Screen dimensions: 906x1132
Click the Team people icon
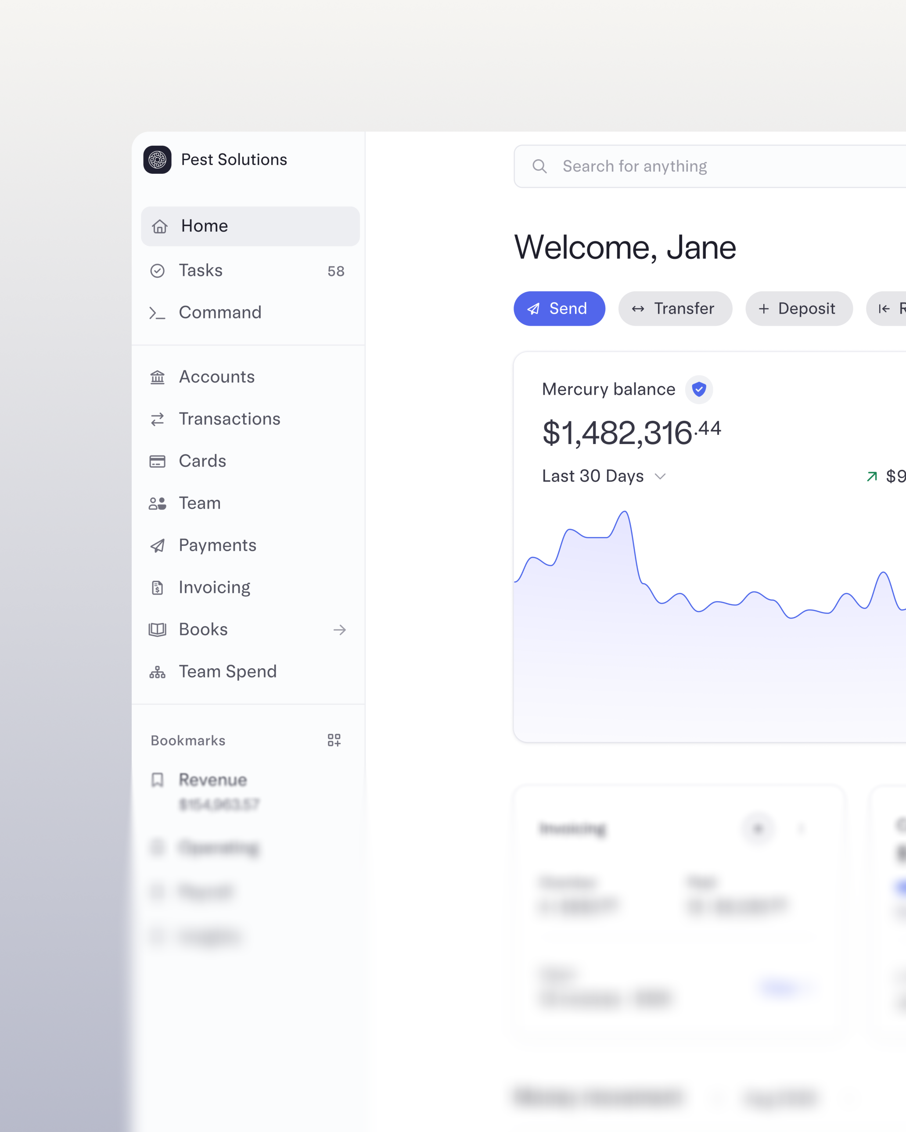158,504
